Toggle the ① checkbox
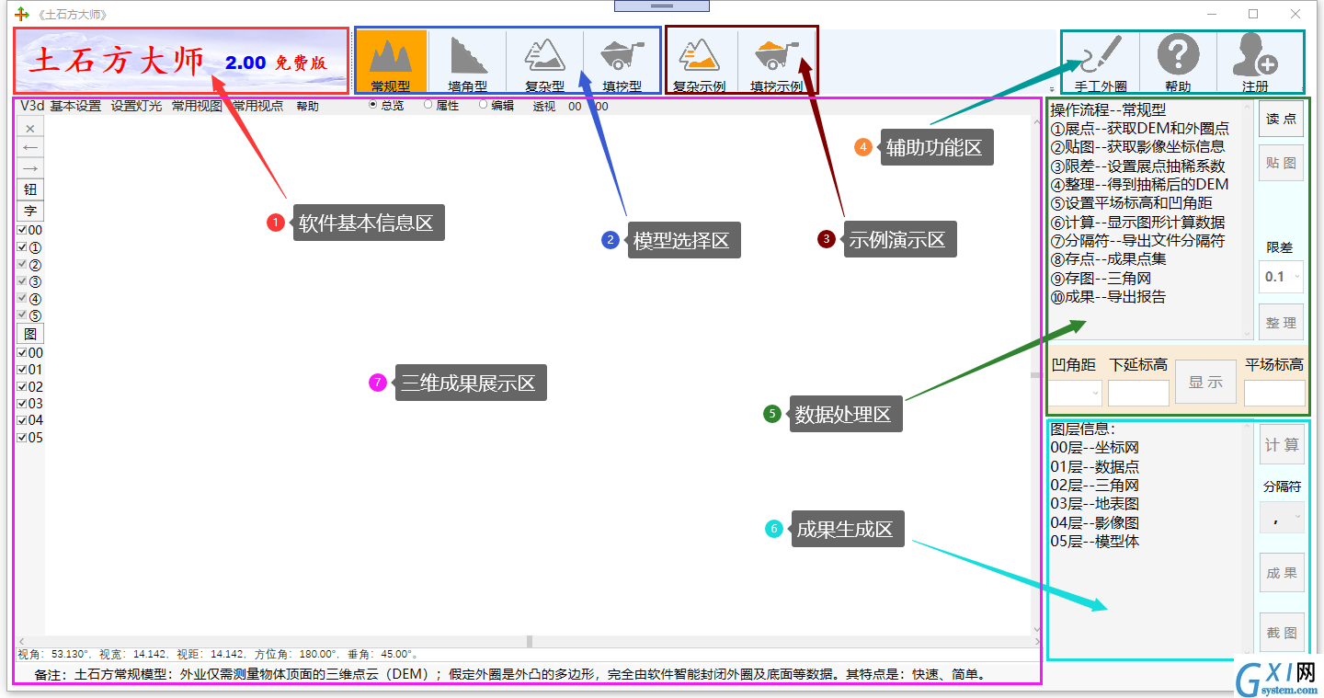Image resolution: width=1324 pixels, height=698 pixels. tap(22, 247)
